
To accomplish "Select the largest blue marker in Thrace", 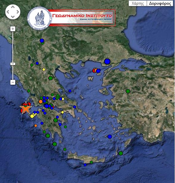I will tap(107, 61).
